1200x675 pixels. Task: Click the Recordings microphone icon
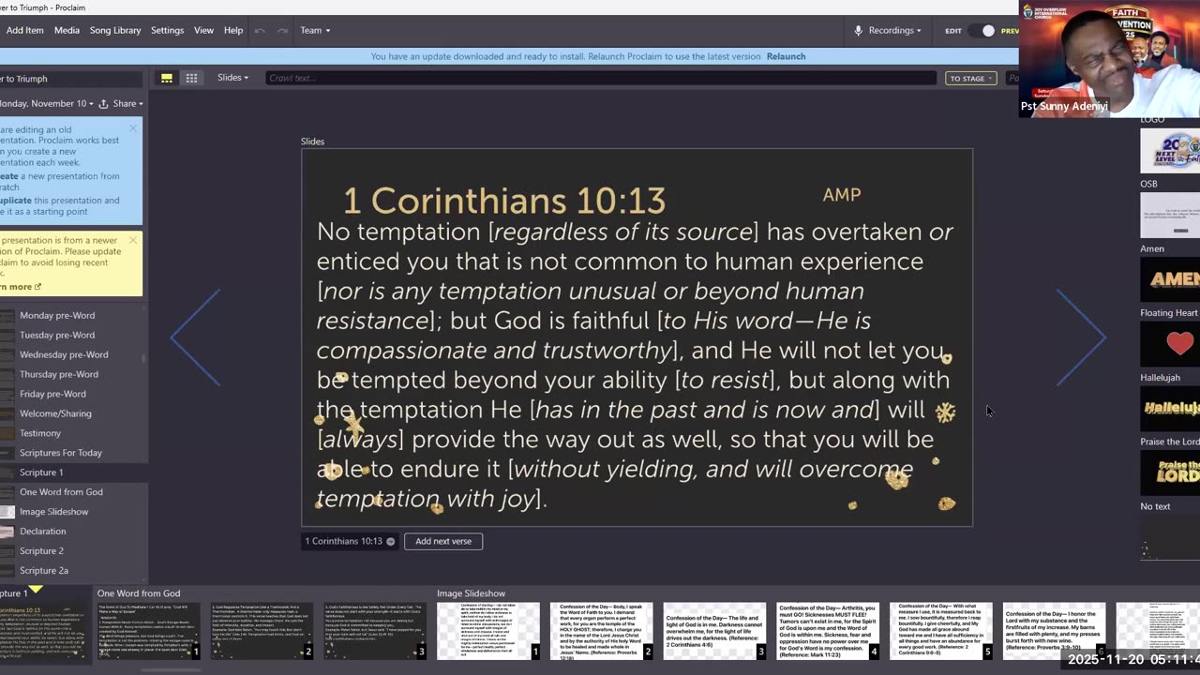[858, 30]
